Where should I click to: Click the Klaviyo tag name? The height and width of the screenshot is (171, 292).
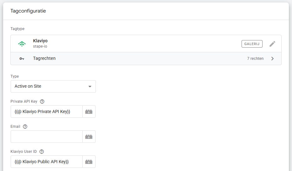pos(40,41)
